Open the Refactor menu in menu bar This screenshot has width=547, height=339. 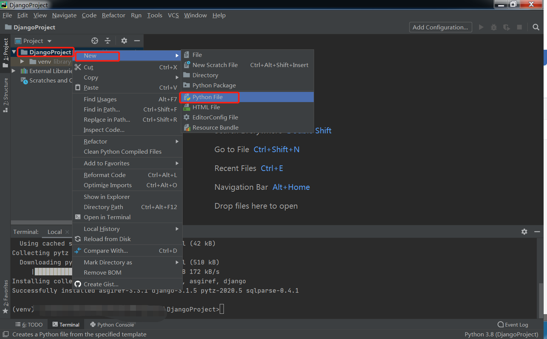click(x=113, y=15)
